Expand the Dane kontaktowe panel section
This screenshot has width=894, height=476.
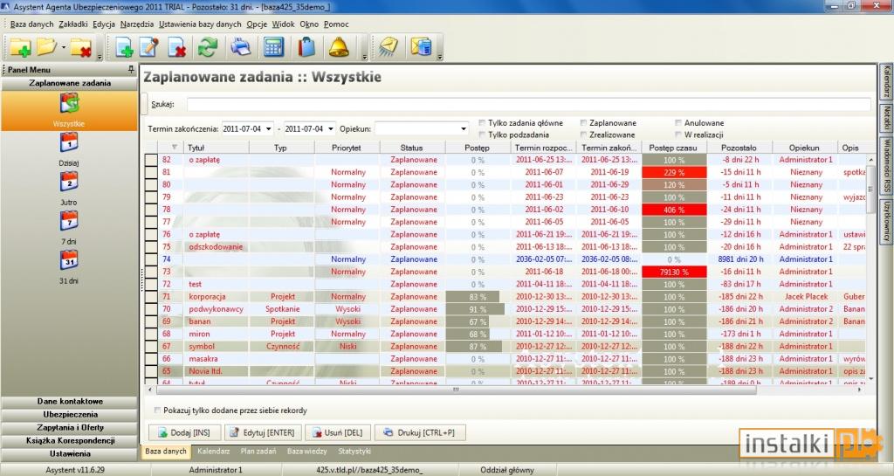coord(70,401)
